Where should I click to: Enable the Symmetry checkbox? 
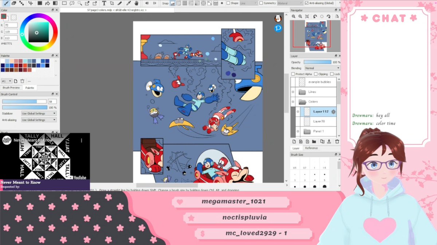coord(261,3)
